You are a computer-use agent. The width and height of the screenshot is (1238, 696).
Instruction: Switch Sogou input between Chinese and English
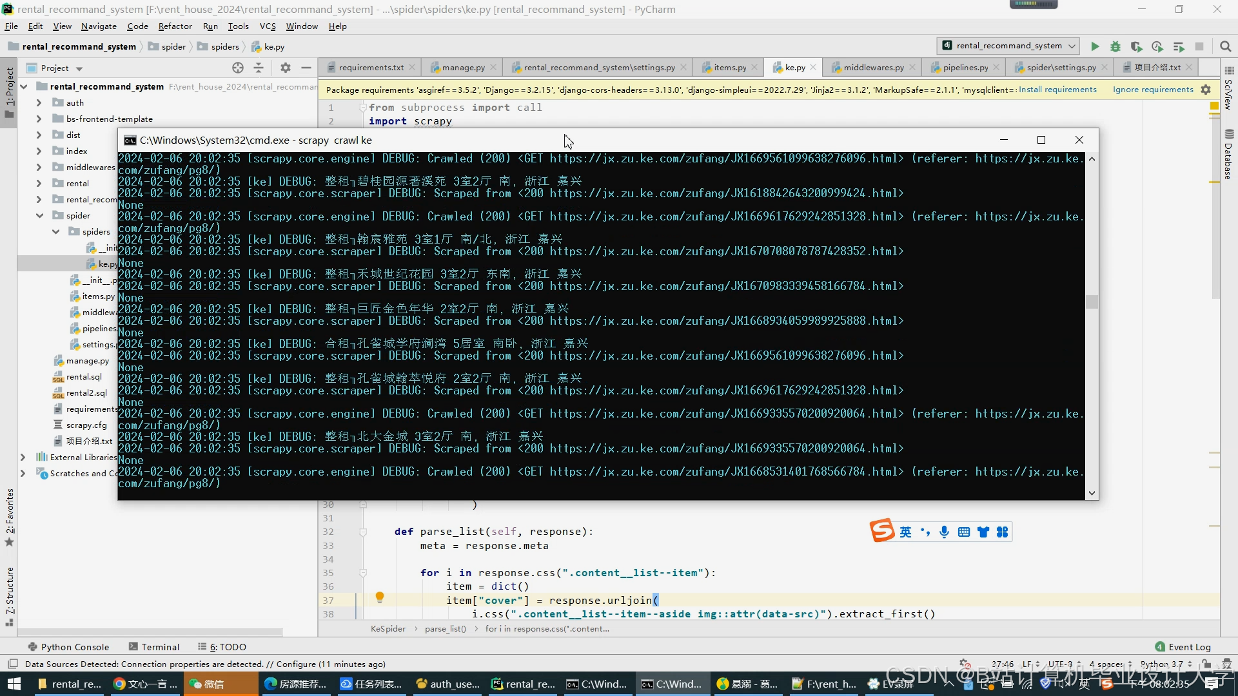point(905,531)
